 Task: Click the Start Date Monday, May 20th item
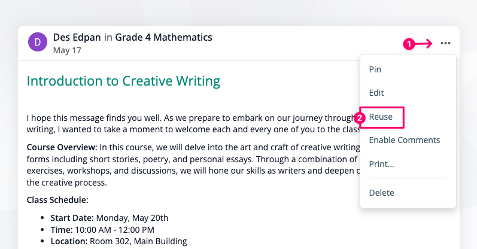click(109, 218)
